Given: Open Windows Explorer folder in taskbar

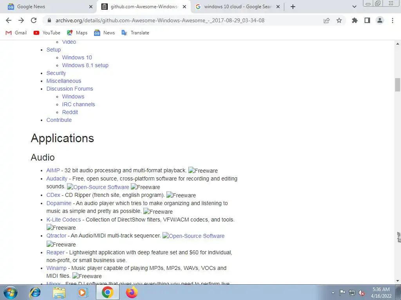Looking at the screenshot, I should (x=59, y=292).
